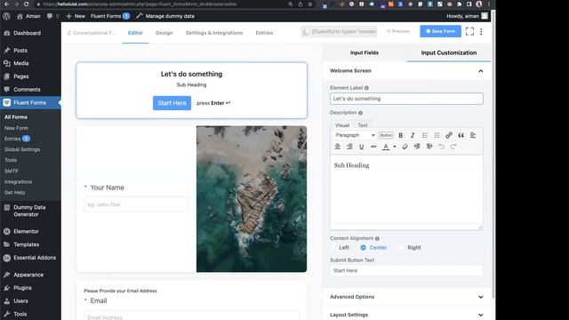Apply text color with the A icon
This screenshot has height=320, width=569.
point(386,147)
